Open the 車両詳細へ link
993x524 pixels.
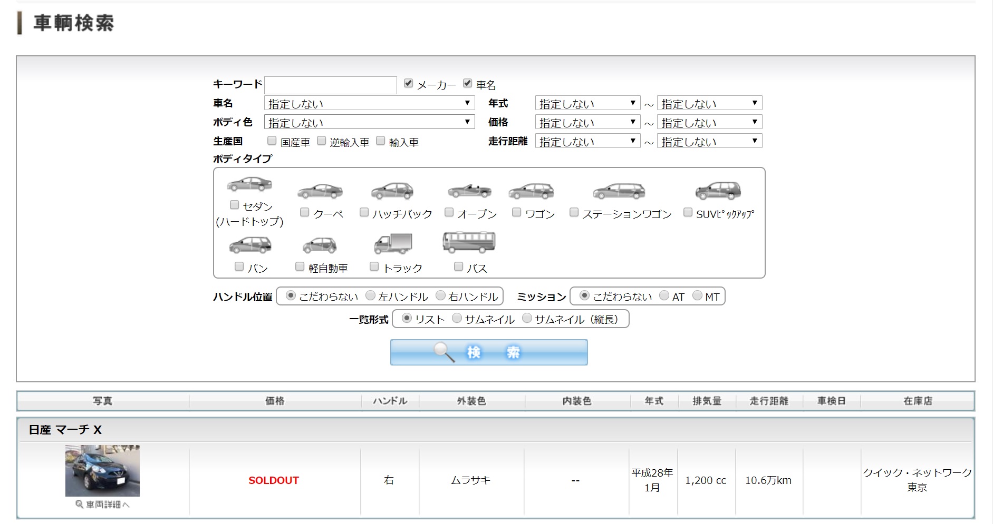click(103, 505)
